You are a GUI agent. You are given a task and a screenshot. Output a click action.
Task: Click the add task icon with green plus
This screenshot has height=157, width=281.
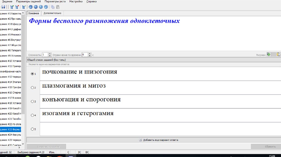[x=12, y=7]
